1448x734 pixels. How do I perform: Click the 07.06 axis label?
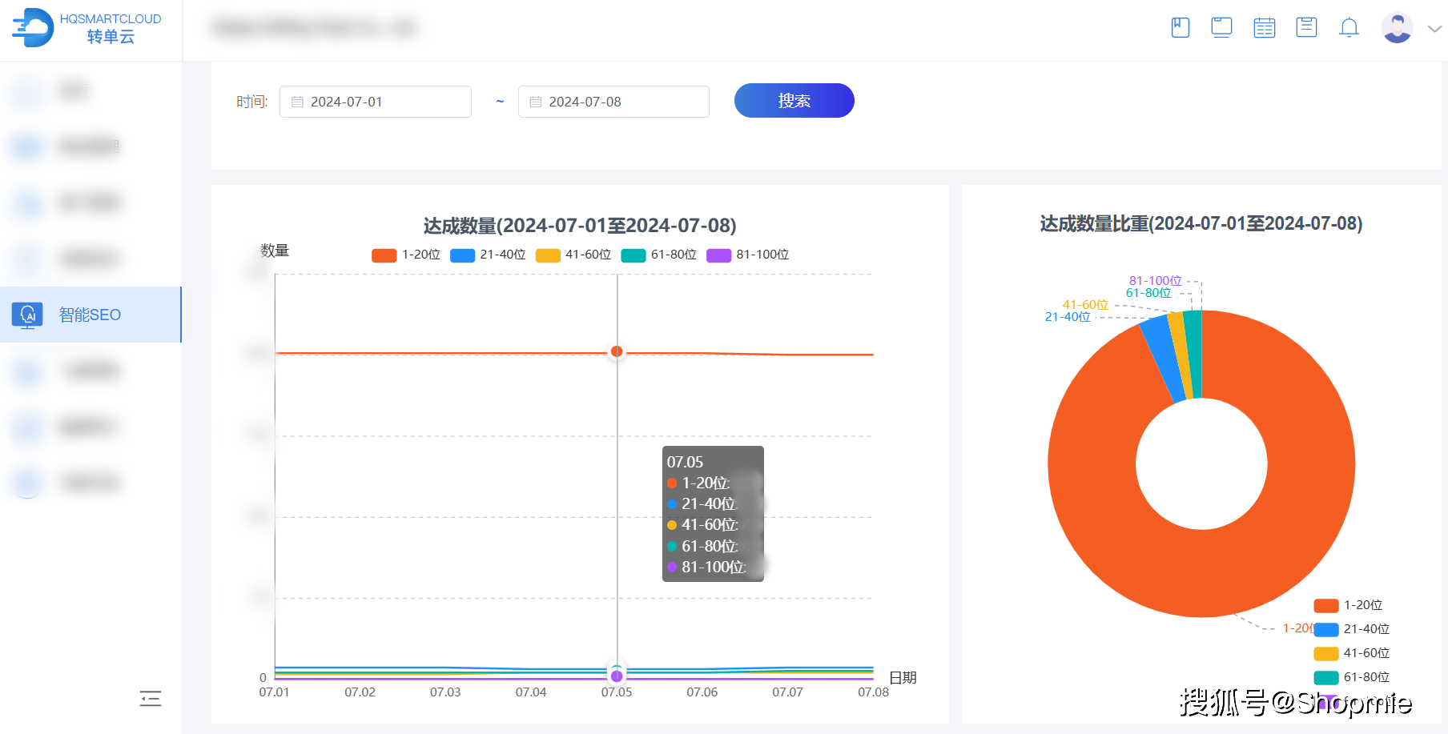702,692
